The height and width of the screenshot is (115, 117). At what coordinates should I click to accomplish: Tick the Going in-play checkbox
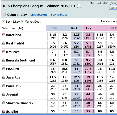click(x=4, y=14)
